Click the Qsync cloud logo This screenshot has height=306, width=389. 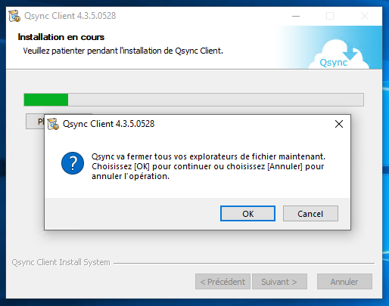tap(338, 55)
